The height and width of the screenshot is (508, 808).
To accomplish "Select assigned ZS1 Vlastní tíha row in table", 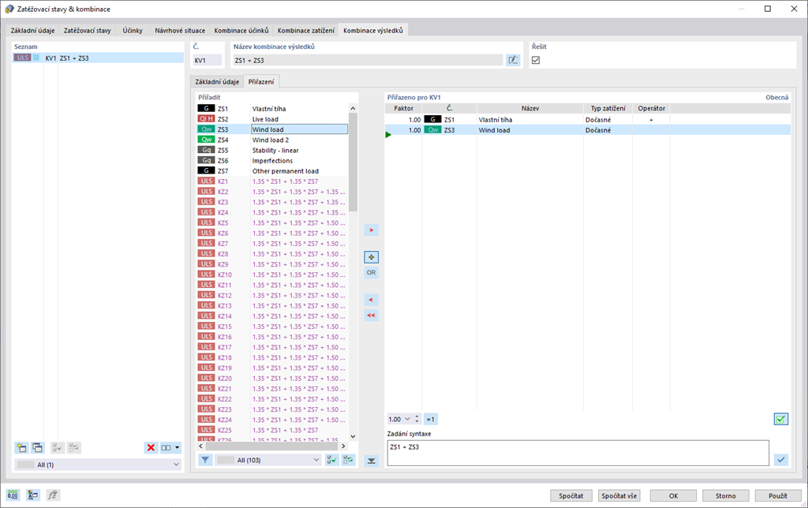I will (587, 120).
